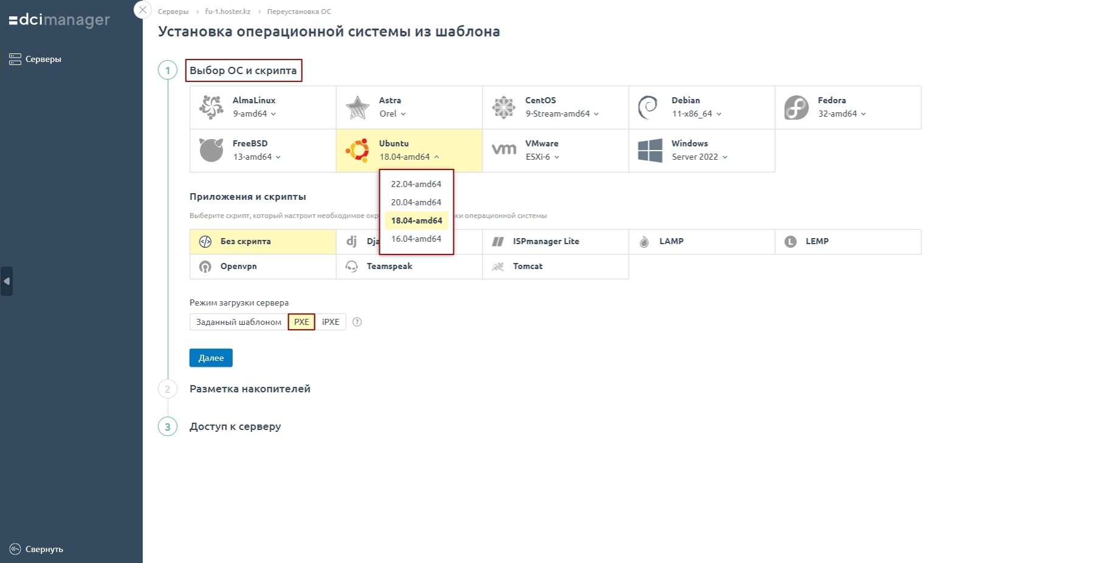Select the ISPmanager Lite script
Screen dimensions: 1113x563
[x=555, y=241]
